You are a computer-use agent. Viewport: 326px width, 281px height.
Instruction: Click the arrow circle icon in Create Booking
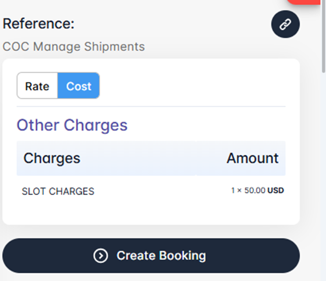point(100,256)
